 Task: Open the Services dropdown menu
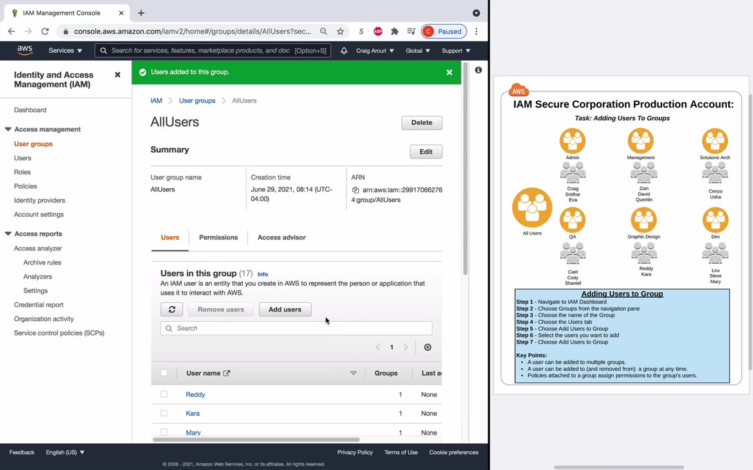pos(65,50)
